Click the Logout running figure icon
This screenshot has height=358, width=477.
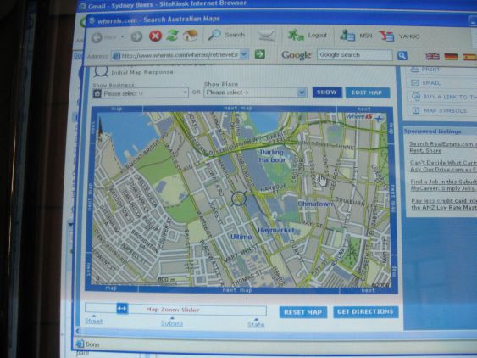coord(296,35)
